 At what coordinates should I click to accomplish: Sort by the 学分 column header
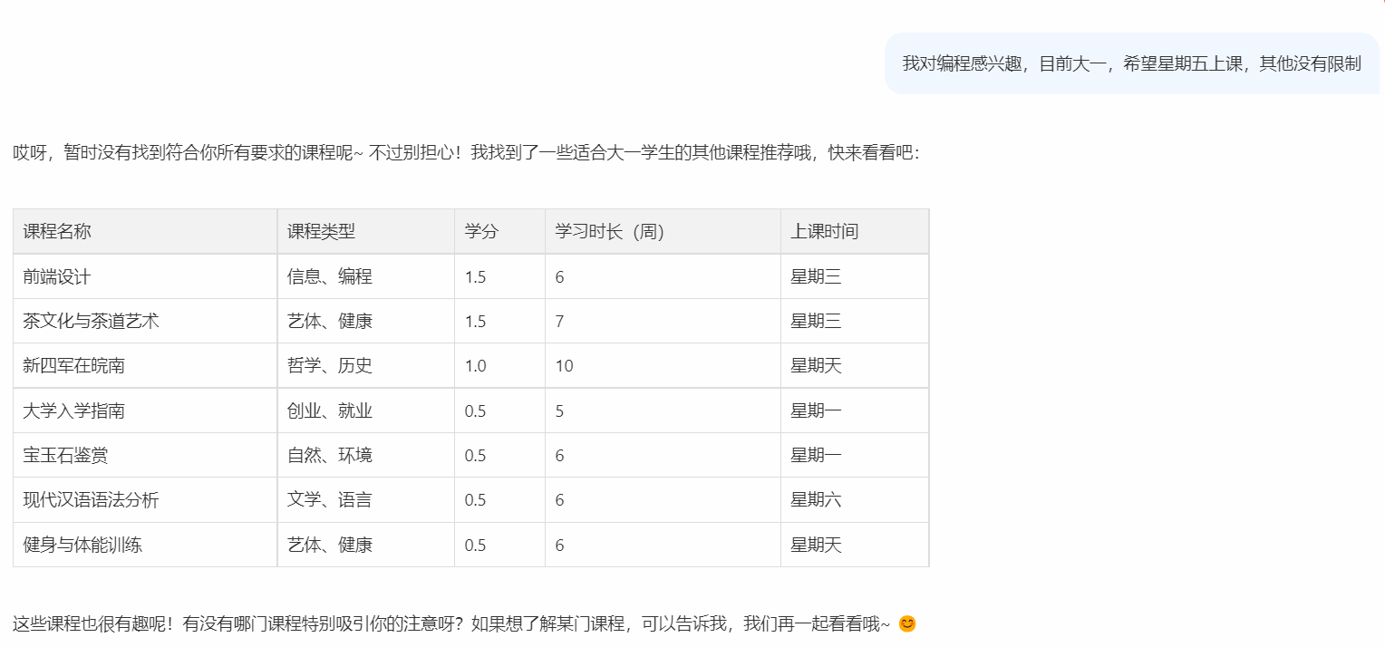[479, 231]
